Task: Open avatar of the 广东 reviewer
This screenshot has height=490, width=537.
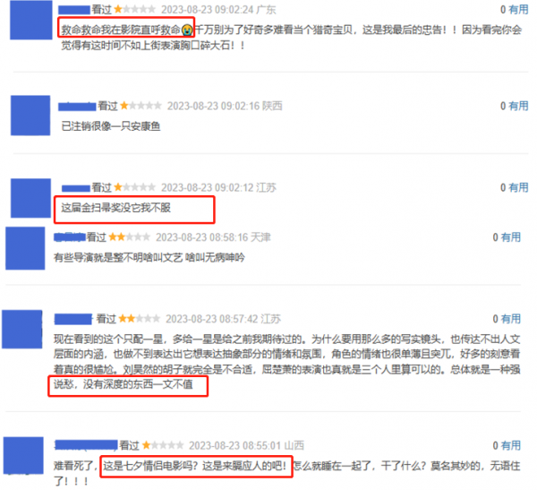Action: (x=30, y=20)
